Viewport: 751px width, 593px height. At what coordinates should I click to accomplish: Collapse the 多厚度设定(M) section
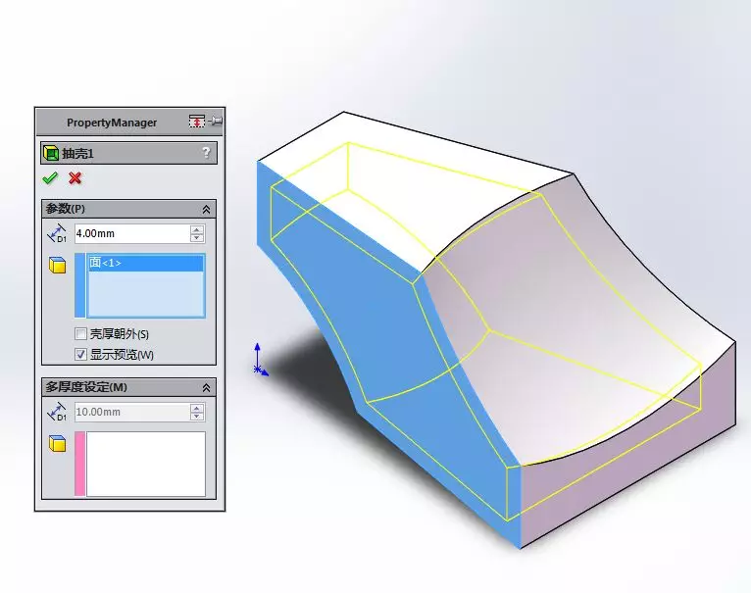(207, 387)
